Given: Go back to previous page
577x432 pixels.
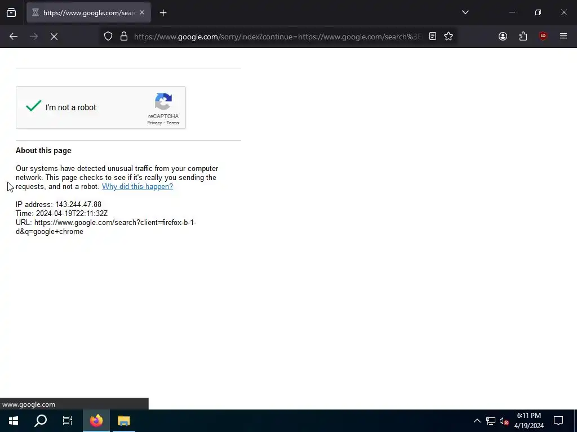Looking at the screenshot, I should [x=14, y=37].
